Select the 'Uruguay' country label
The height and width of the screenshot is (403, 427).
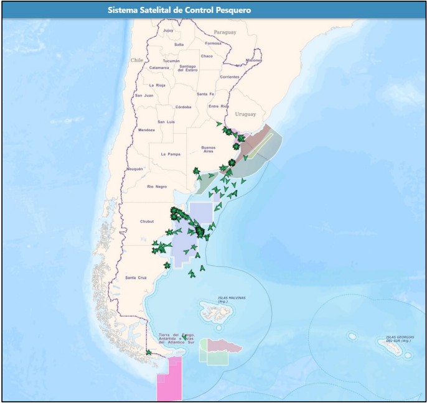[245, 114]
